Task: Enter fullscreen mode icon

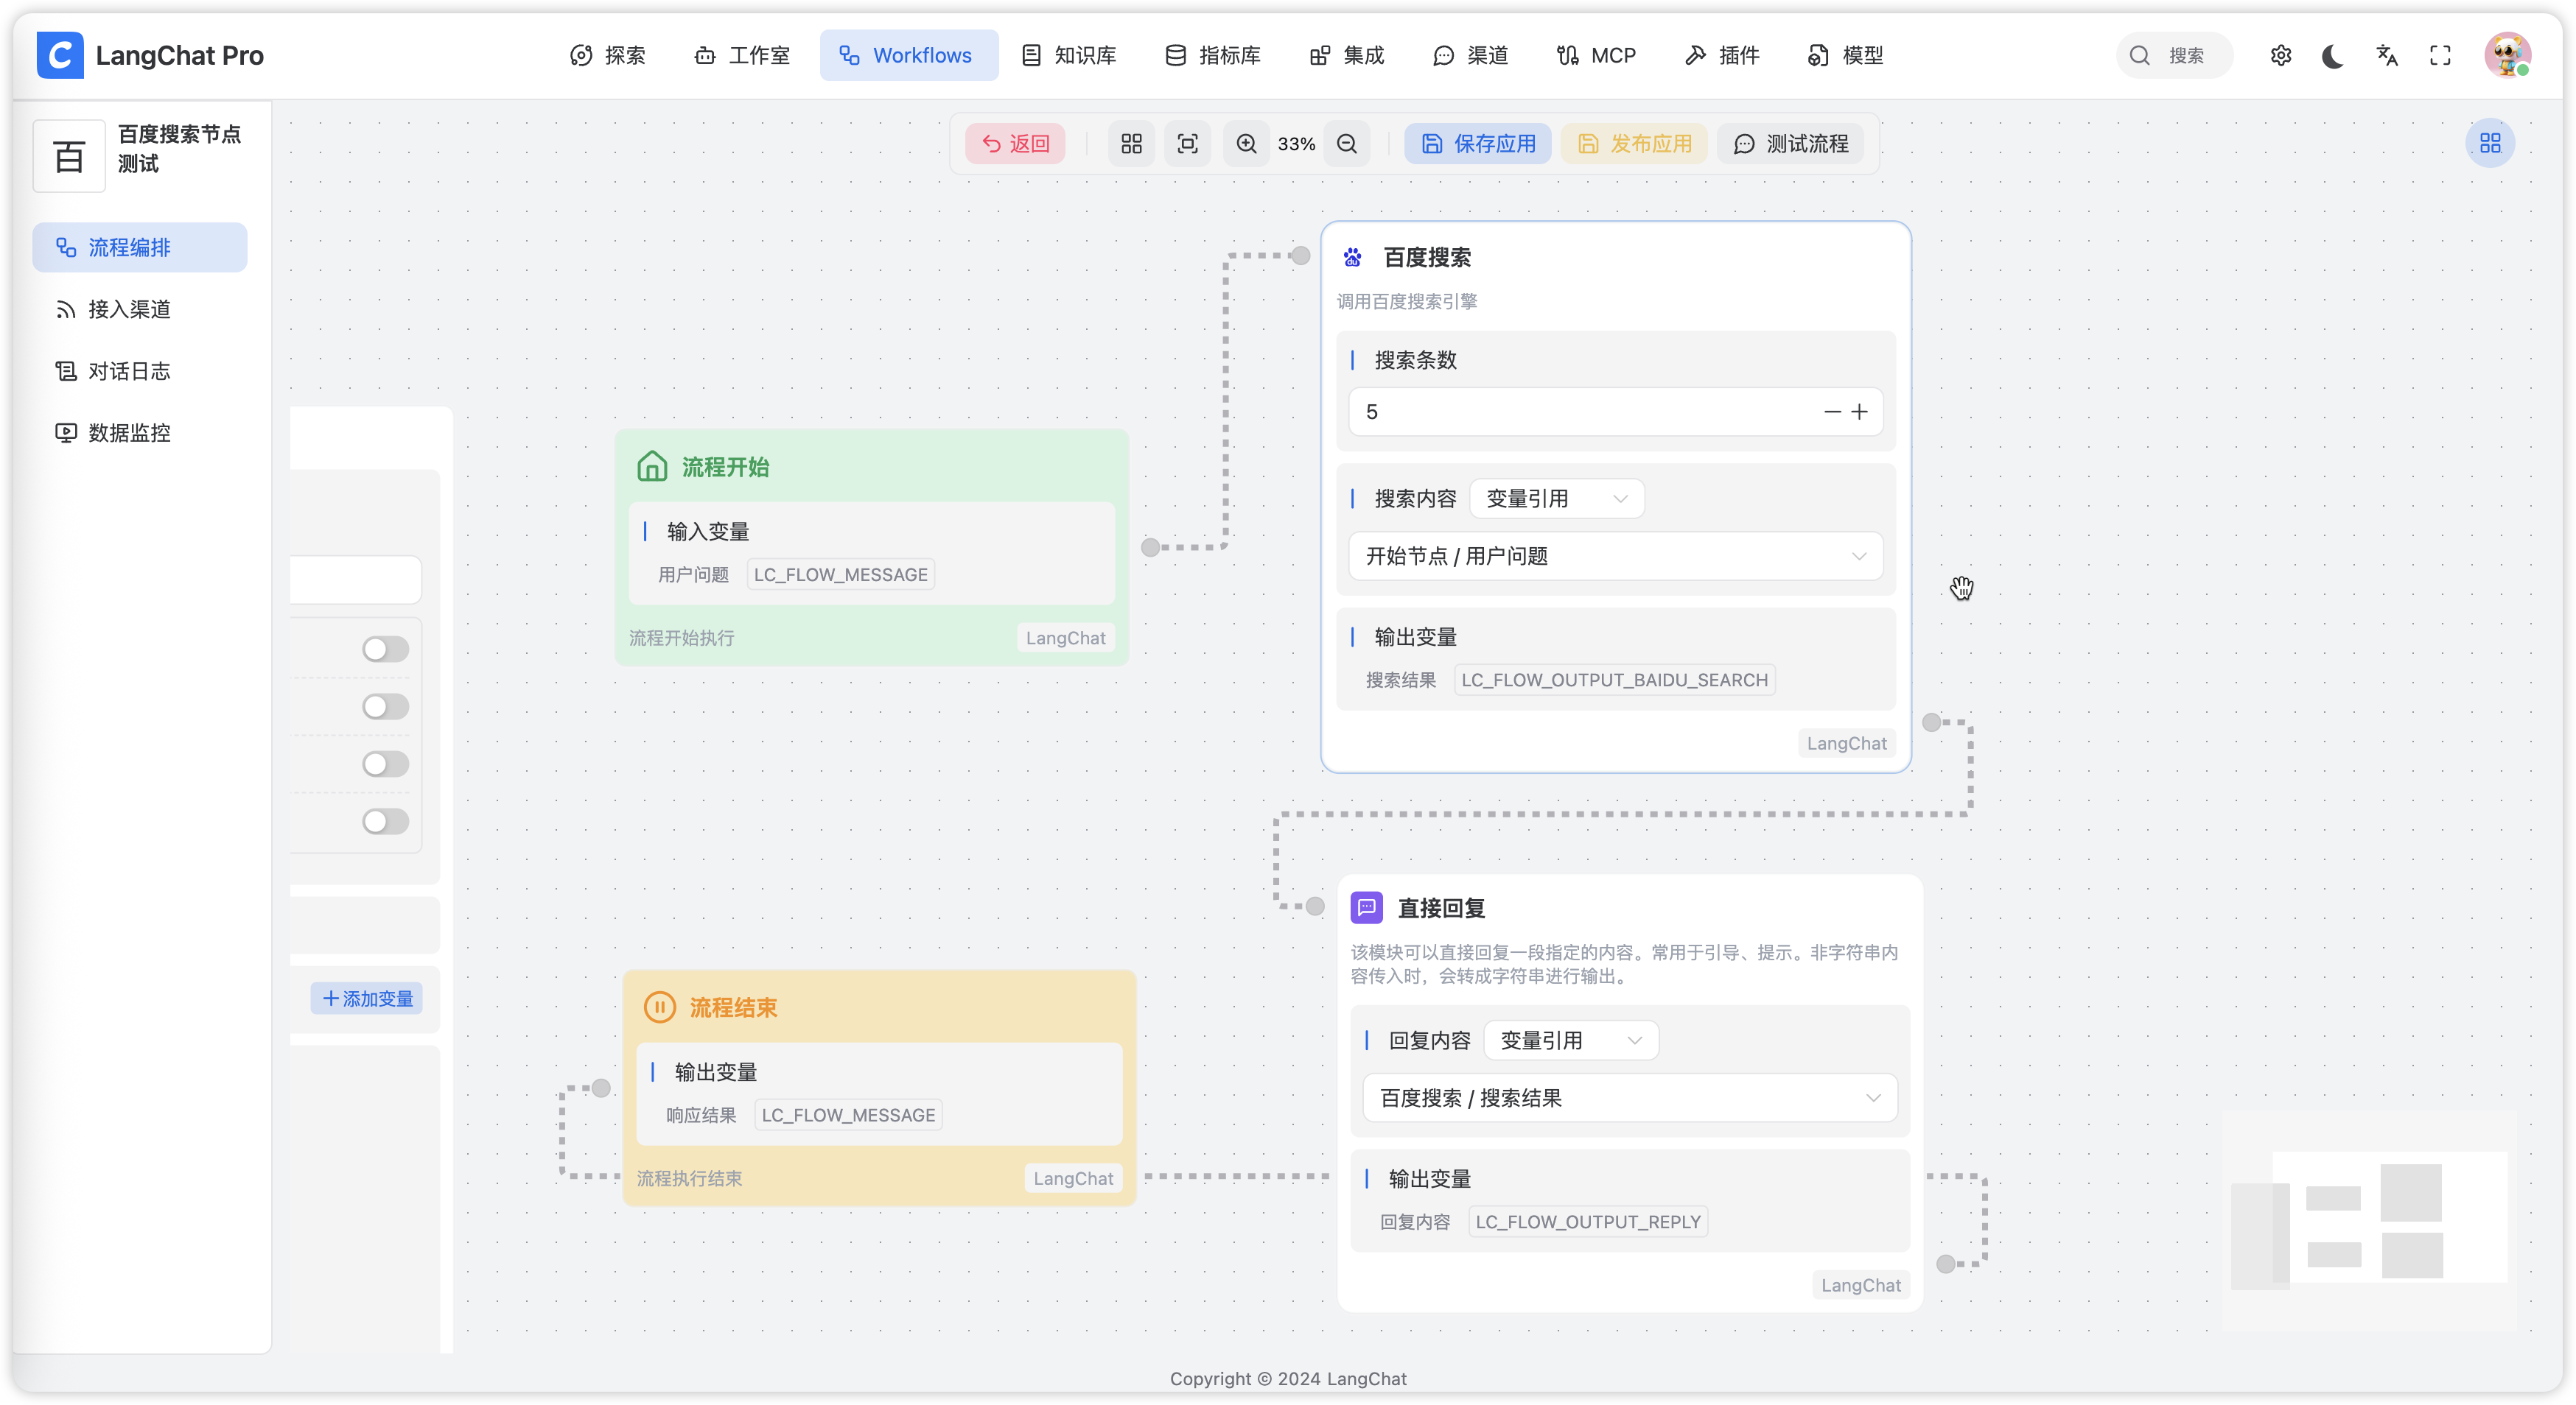Action: 2440,56
